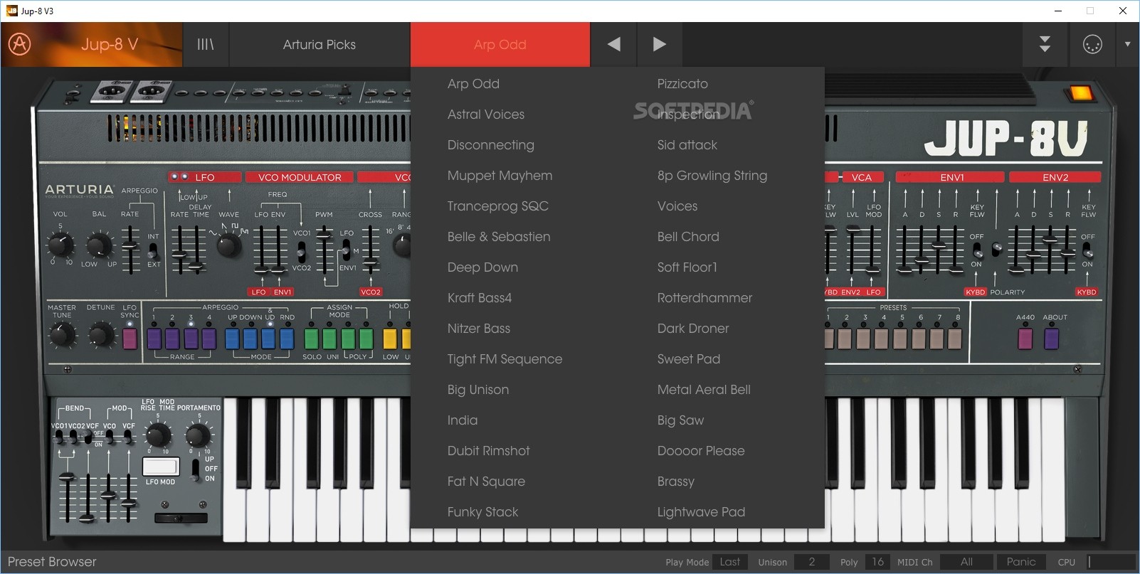The image size is (1140, 574).
Task: Choose the Doooor Please preset
Action: pos(701,450)
